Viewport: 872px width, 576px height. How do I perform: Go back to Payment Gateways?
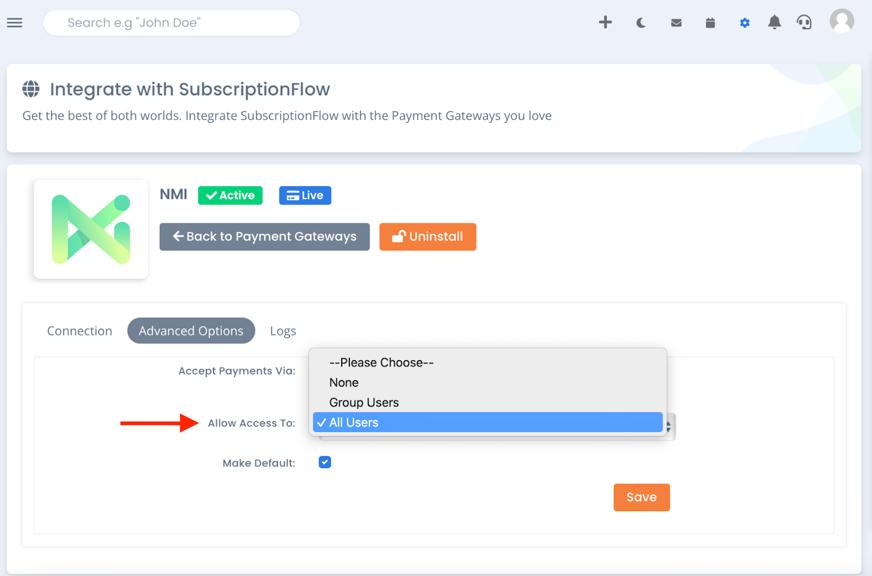point(264,237)
